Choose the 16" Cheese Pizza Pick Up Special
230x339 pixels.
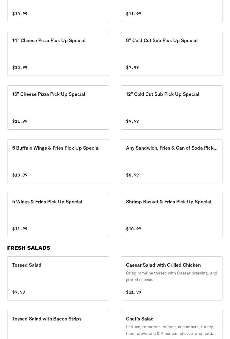click(58, 108)
